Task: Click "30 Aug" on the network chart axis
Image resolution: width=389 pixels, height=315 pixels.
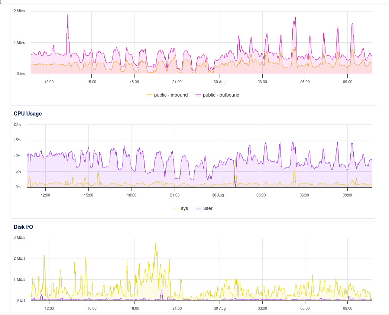Action: tap(220, 81)
